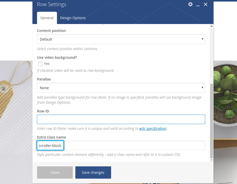The width and height of the screenshot is (237, 184).
Task: Open the w3c specification link
Action: (152, 129)
